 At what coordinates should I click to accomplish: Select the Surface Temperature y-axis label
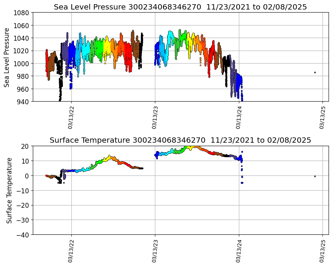click(9, 190)
